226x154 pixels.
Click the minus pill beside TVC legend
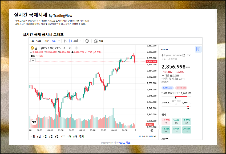[76, 48]
